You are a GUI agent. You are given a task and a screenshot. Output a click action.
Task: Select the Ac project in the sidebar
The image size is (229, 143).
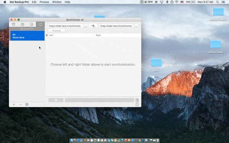(27, 36)
